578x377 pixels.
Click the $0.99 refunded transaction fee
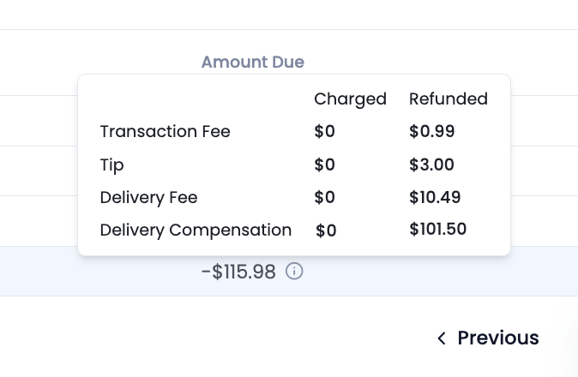point(432,131)
